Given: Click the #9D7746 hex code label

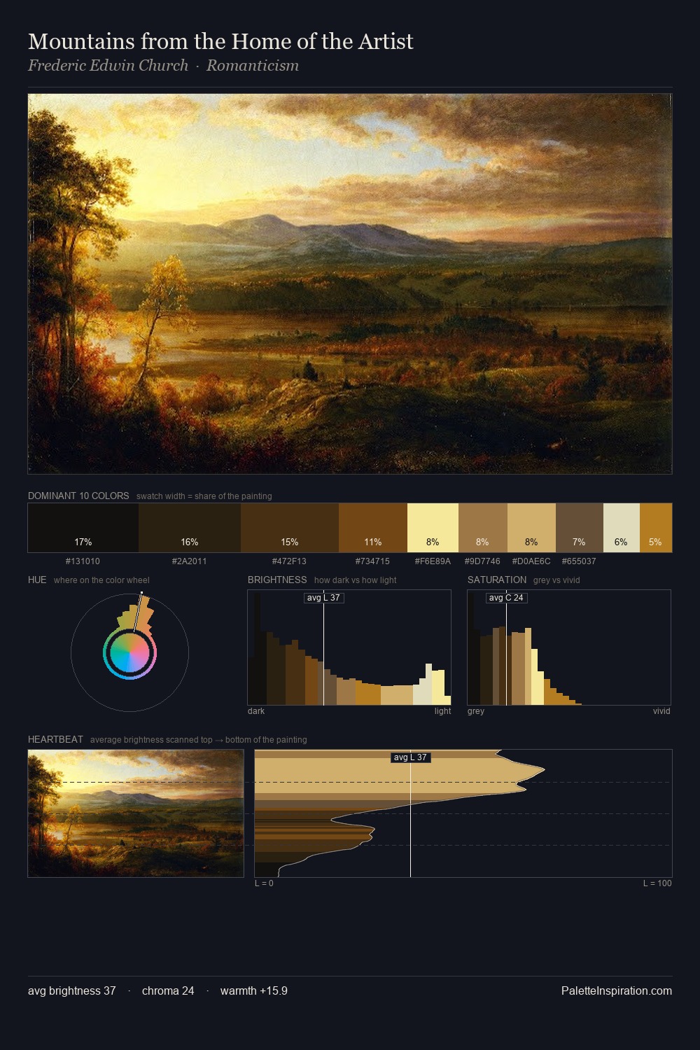Looking at the screenshot, I should [482, 561].
